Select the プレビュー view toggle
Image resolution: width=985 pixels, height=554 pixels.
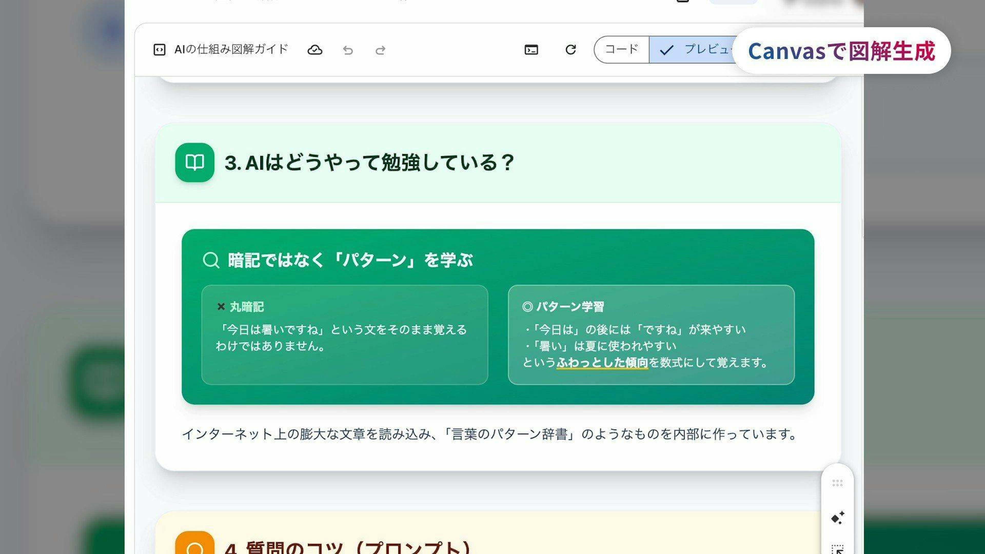point(692,50)
